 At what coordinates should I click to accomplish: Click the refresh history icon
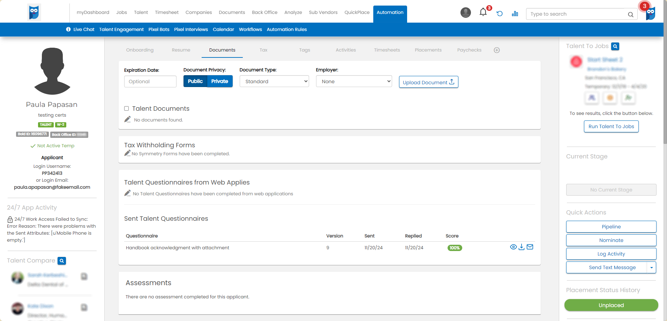point(500,14)
